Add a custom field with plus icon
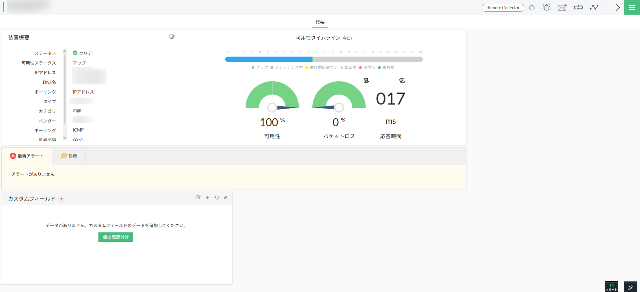640x292 pixels. coord(208,197)
